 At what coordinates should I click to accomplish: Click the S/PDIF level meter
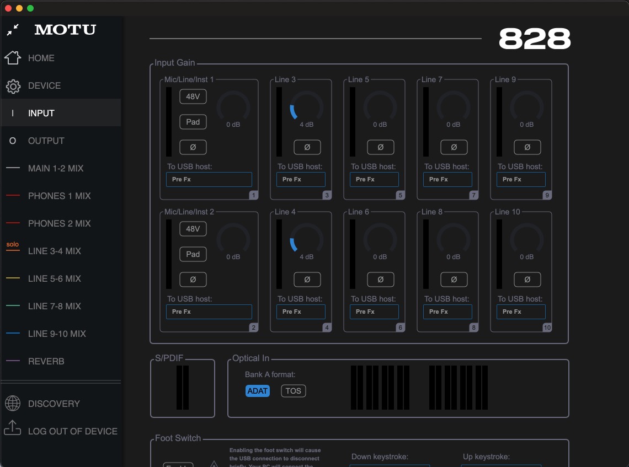pos(183,387)
